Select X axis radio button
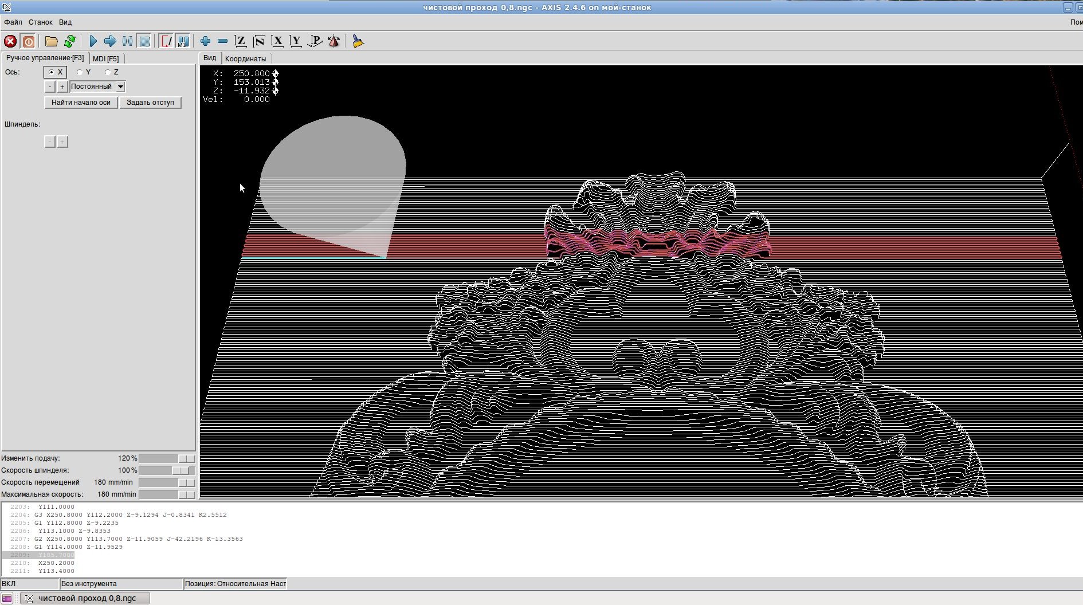The image size is (1083, 605). tap(56, 72)
